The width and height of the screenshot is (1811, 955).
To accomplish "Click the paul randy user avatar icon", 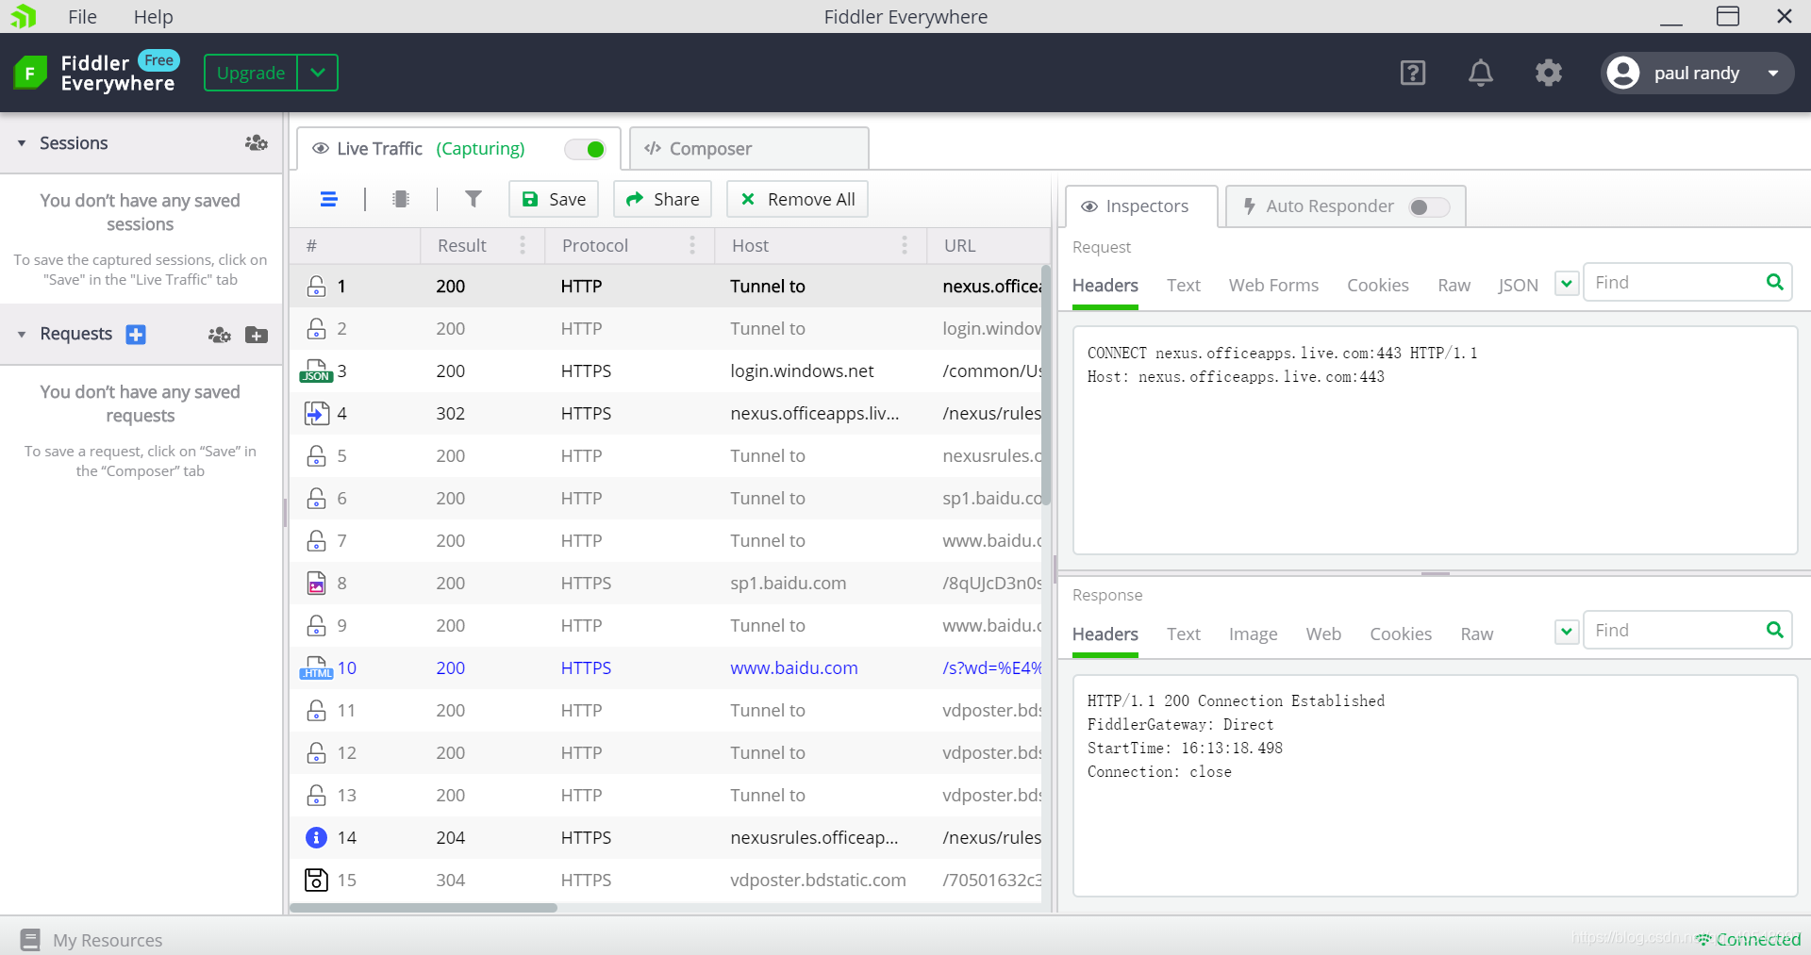I will click(1623, 73).
